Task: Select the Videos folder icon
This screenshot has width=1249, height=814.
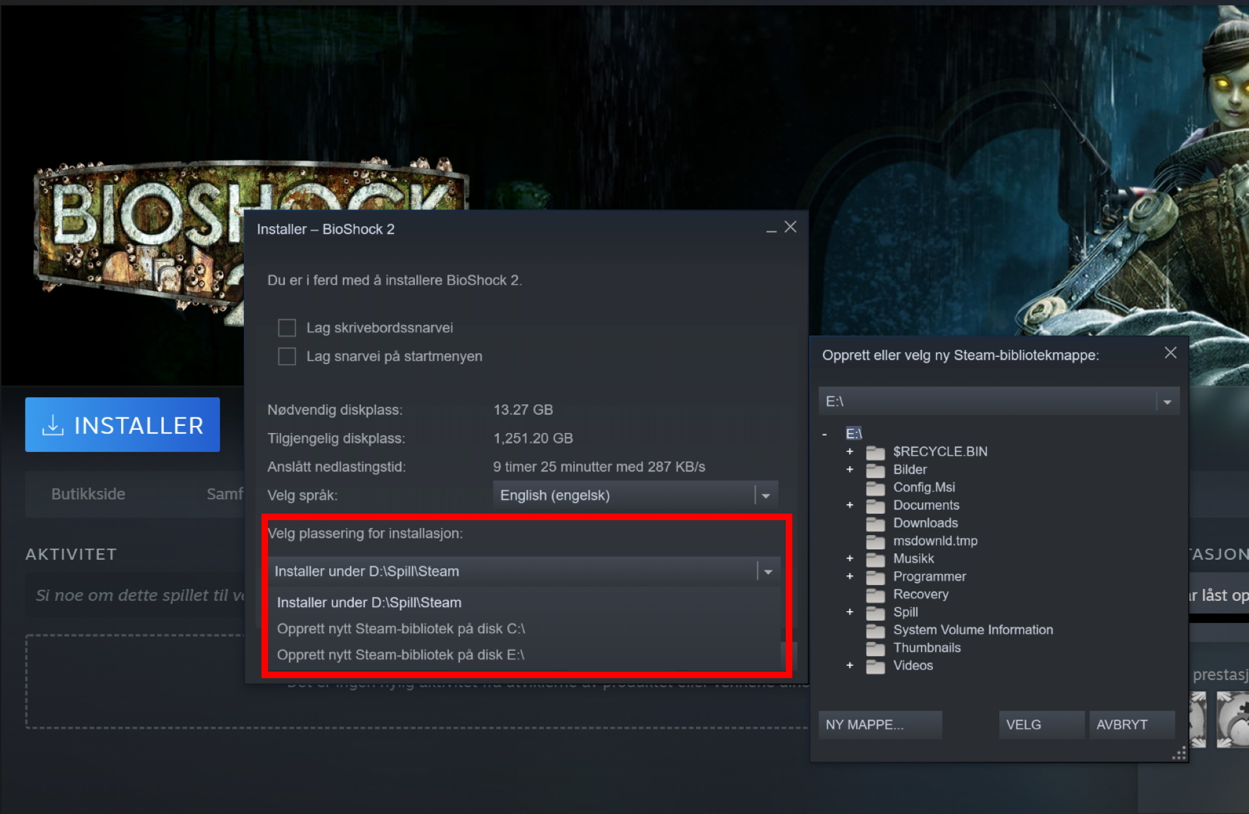Action: click(x=876, y=666)
